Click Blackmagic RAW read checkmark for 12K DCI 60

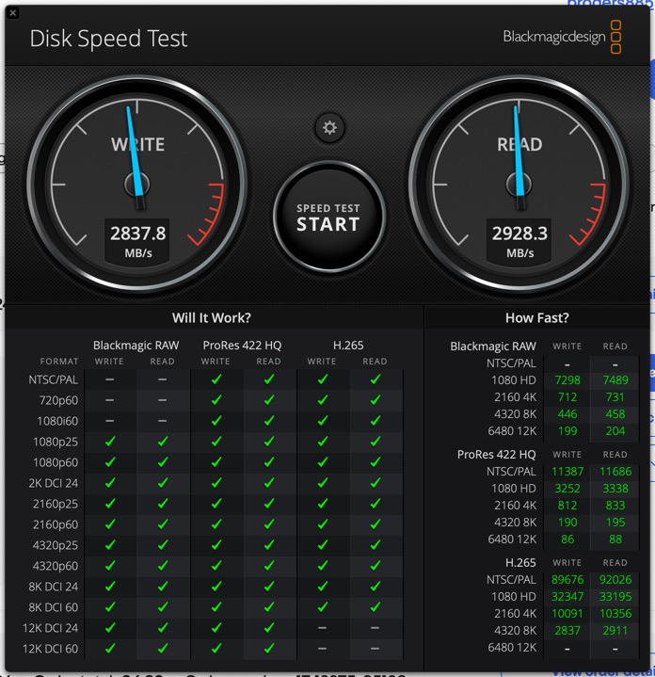(x=163, y=649)
